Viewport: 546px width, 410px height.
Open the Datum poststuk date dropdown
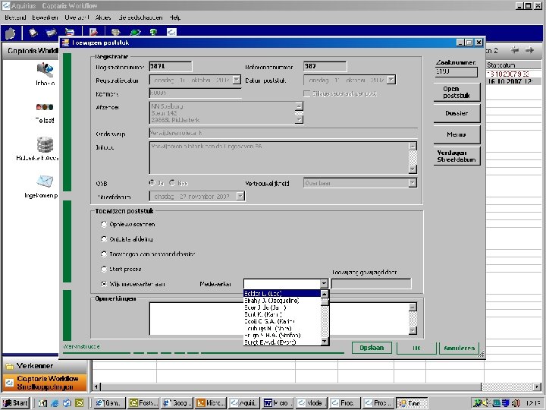coord(391,80)
